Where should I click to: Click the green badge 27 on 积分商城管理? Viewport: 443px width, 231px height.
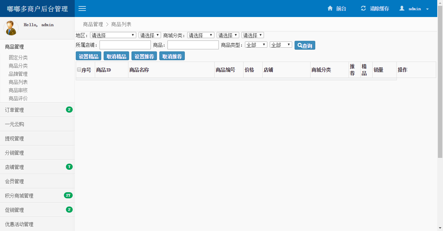[x=68, y=195]
